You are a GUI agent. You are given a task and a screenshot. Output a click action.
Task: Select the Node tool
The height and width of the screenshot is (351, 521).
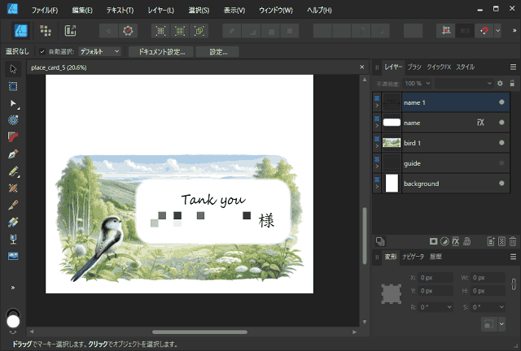[13, 103]
